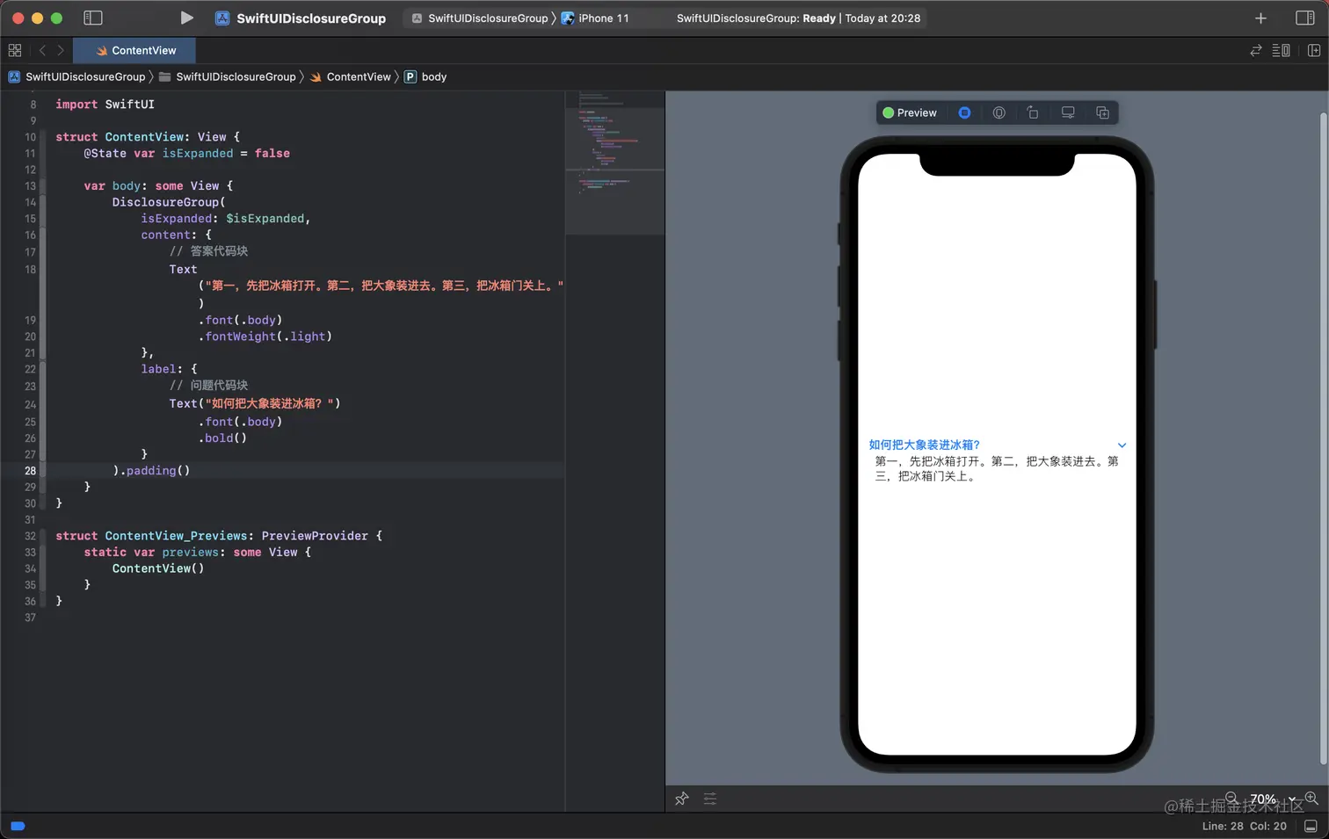Add a new editor on the right
The height and width of the screenshot is (839, 1329).
[x=1314, y=50]
